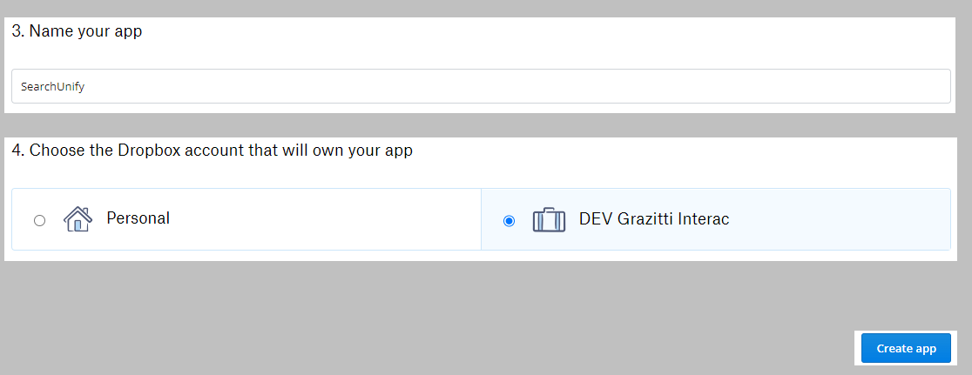
Task: Click blank space inside the Personal option card
Action: point(331,219)
